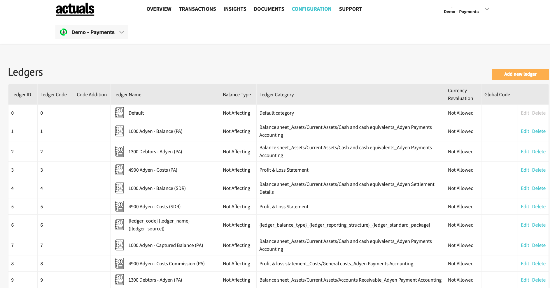Open the Documents section
The image size is (550, 288).
click(269, 9)
